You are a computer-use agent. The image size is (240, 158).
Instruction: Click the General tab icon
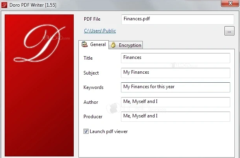coord(85,44)
